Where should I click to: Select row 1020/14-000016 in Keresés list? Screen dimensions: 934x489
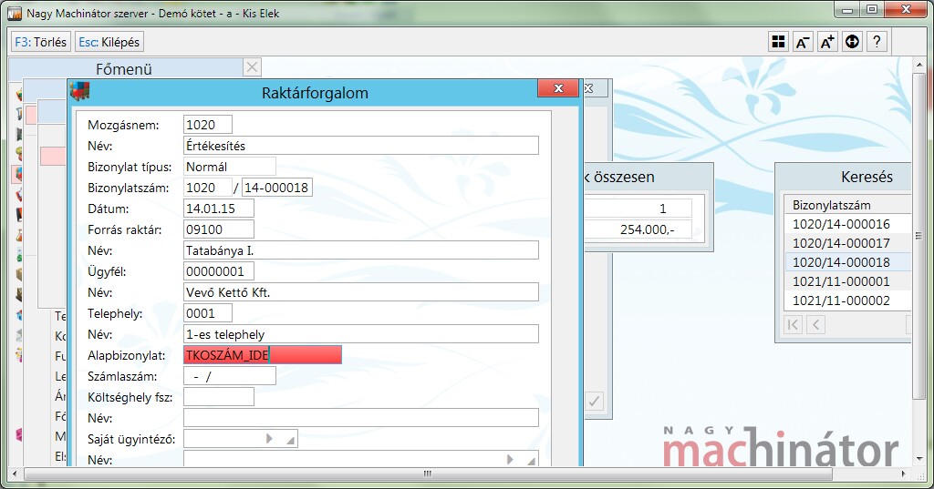[x=847, y=224]
